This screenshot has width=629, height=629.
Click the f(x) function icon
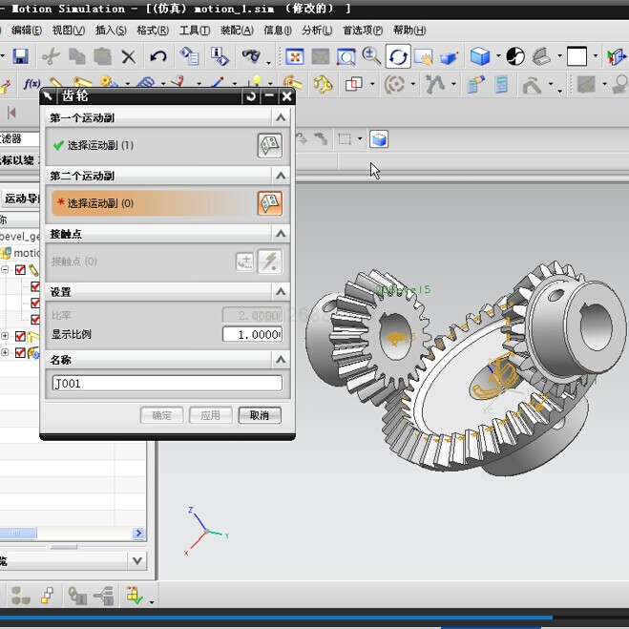pos(31,85)
